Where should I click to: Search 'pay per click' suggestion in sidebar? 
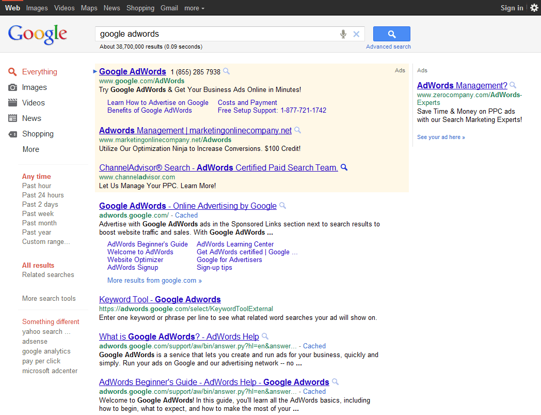(41, 361)
